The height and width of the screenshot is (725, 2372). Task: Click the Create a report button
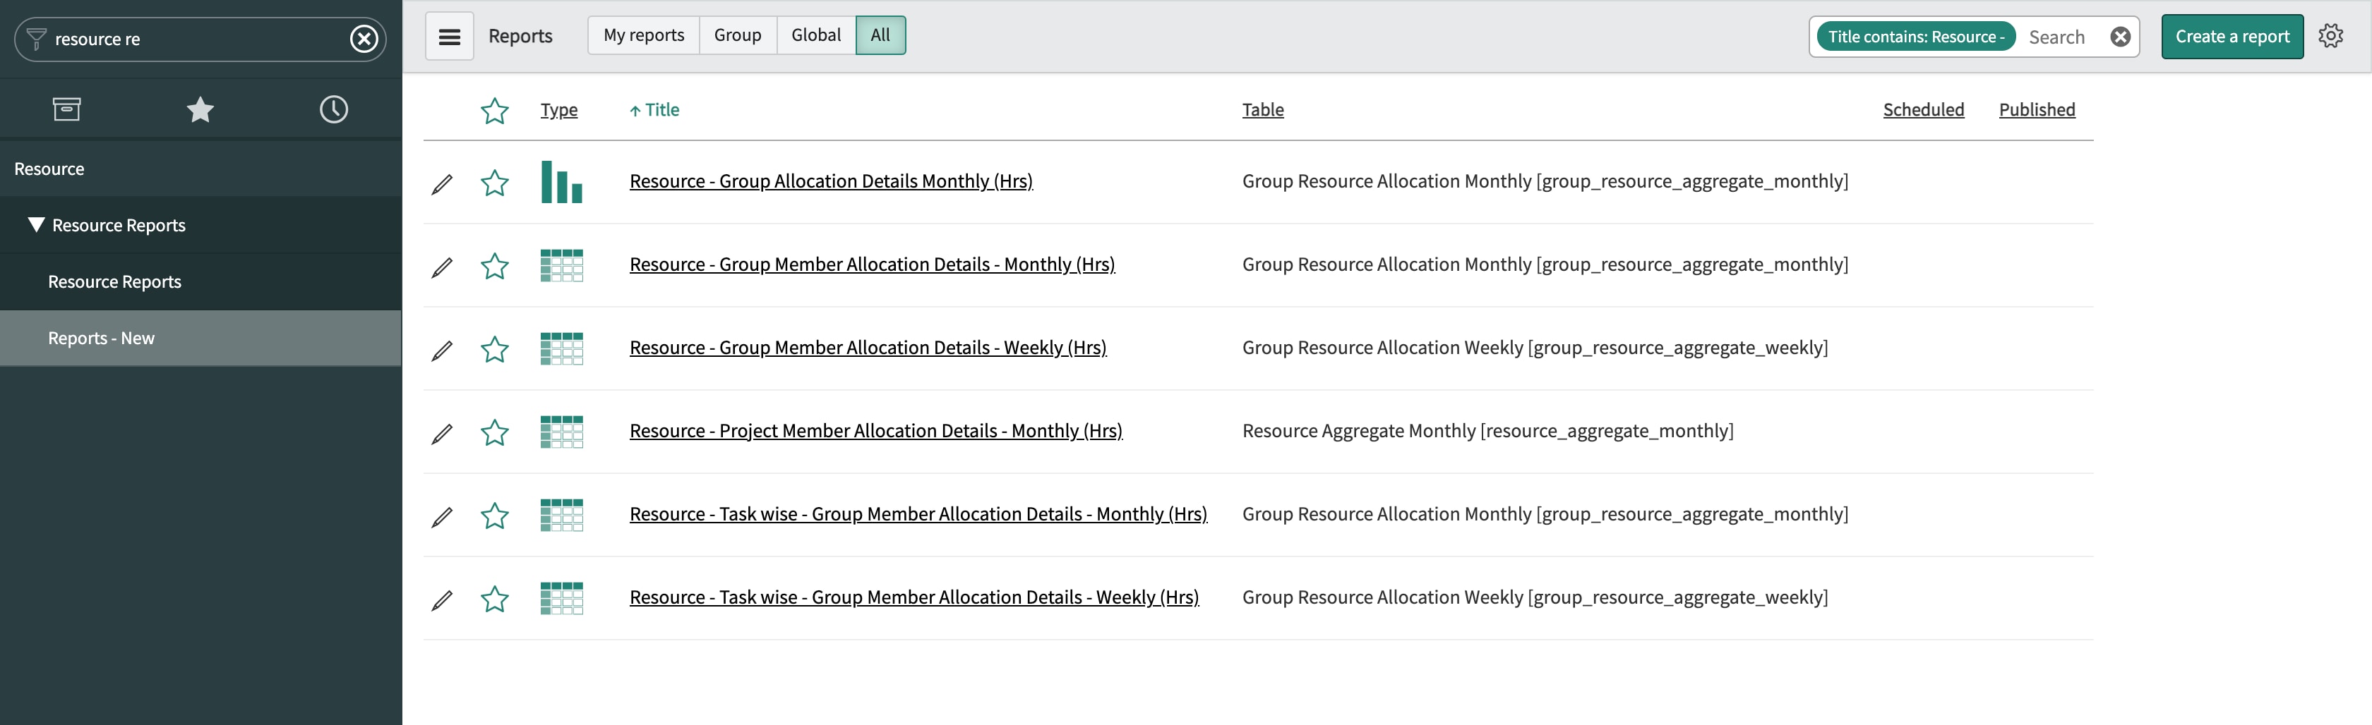pos(2232,36)
